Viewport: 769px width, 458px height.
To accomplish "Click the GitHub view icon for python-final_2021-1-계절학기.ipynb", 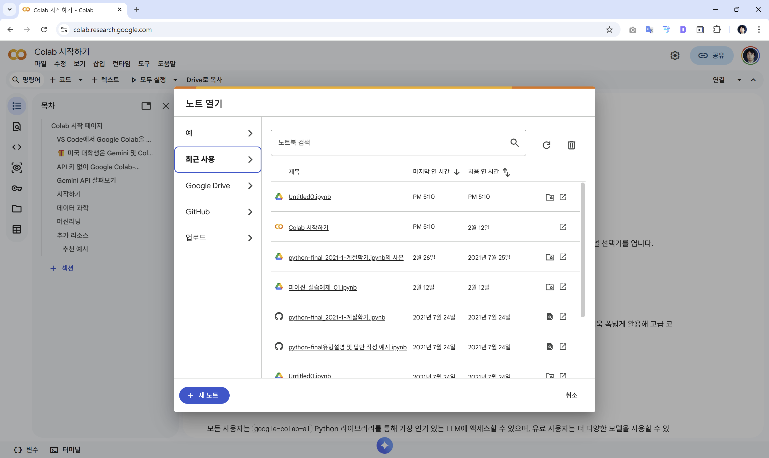I will click(550, 317).
